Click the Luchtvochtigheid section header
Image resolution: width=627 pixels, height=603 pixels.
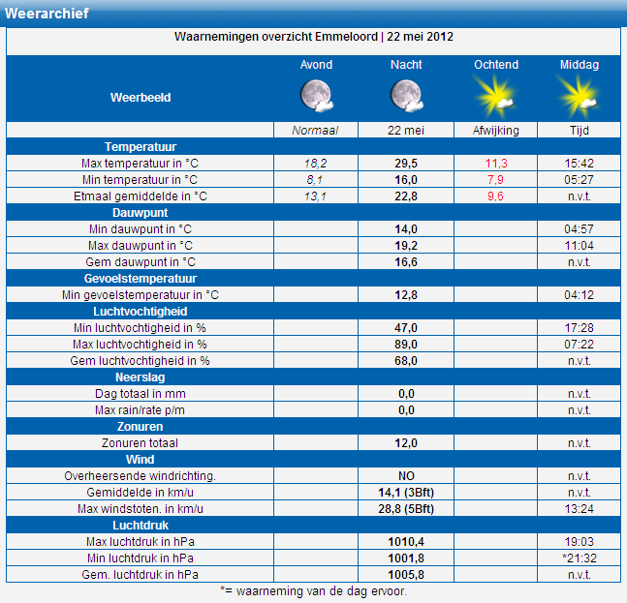(141, 312)
